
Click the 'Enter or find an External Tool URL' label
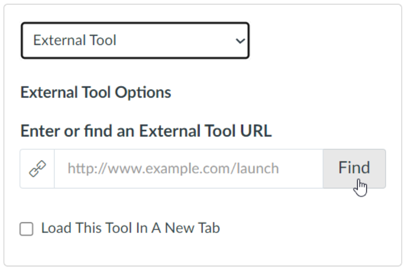pyautogui.click(x=146, y=131)
